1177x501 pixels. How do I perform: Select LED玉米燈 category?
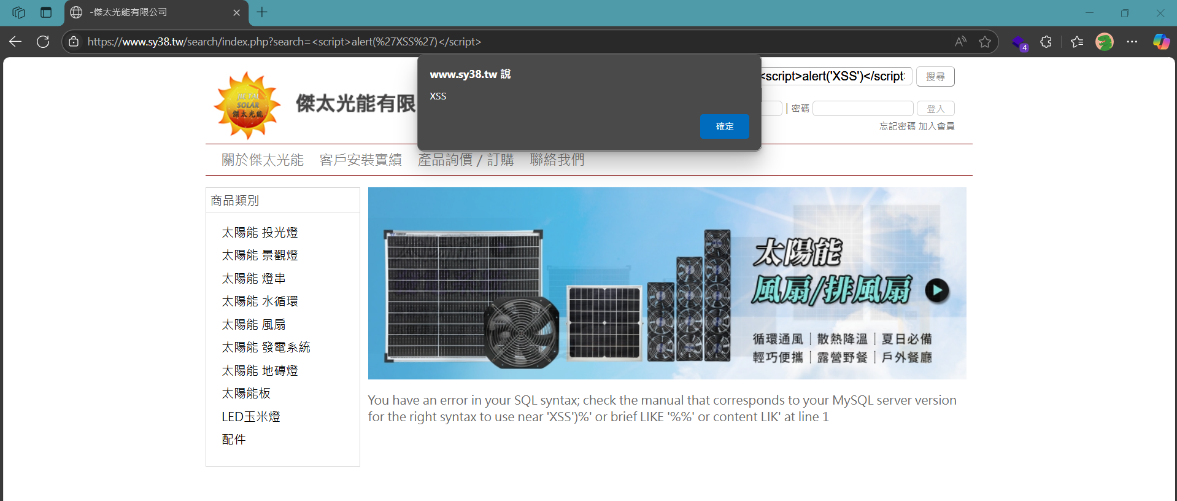click(x=251, y=417)
